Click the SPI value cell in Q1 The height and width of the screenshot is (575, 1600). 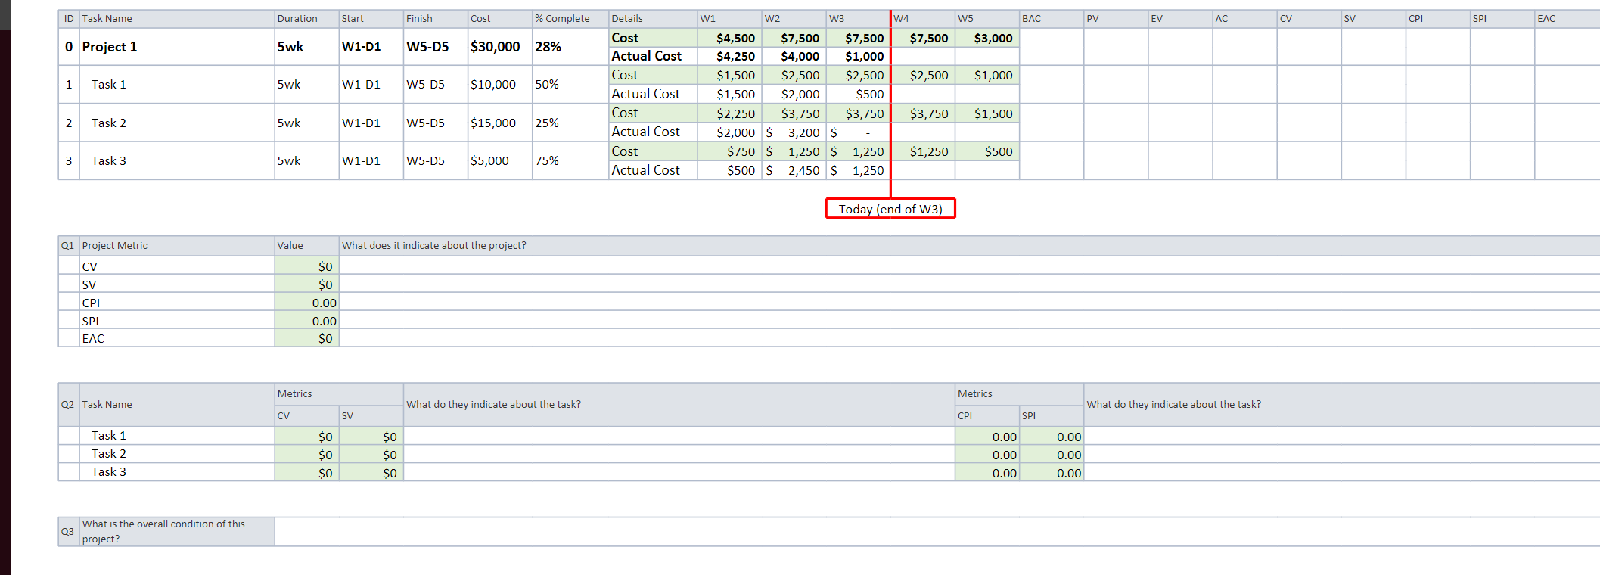point(306,321)
